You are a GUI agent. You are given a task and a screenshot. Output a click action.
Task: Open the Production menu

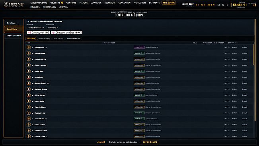(x=140, y=3)
